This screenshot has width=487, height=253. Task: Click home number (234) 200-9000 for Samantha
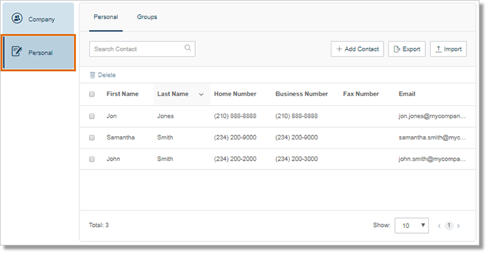click(x=235, y=137)
